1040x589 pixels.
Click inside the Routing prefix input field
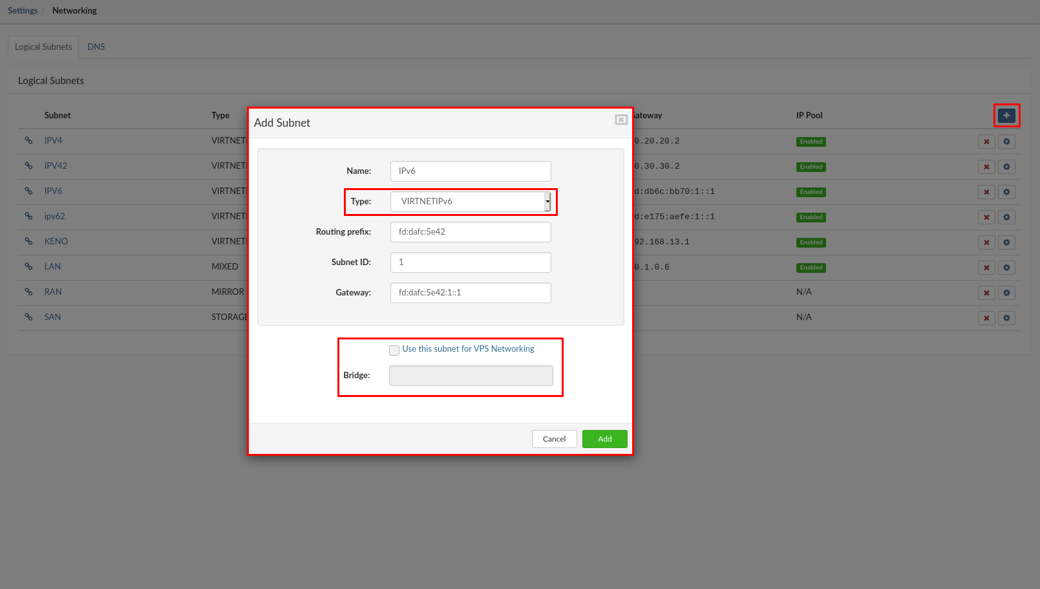470,231
